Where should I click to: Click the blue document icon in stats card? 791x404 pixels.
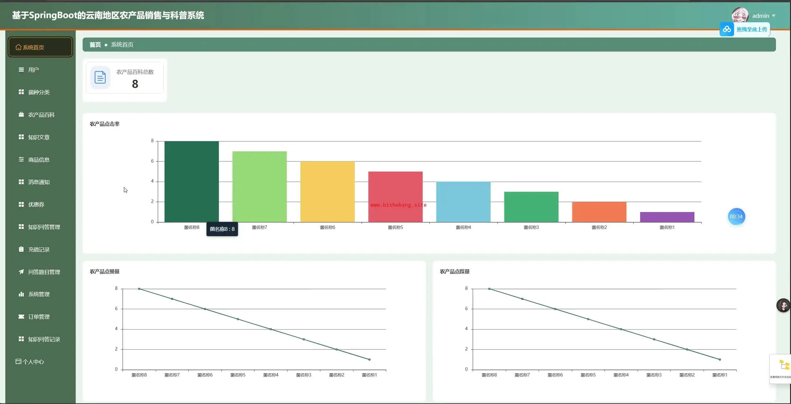coord(100,78)
